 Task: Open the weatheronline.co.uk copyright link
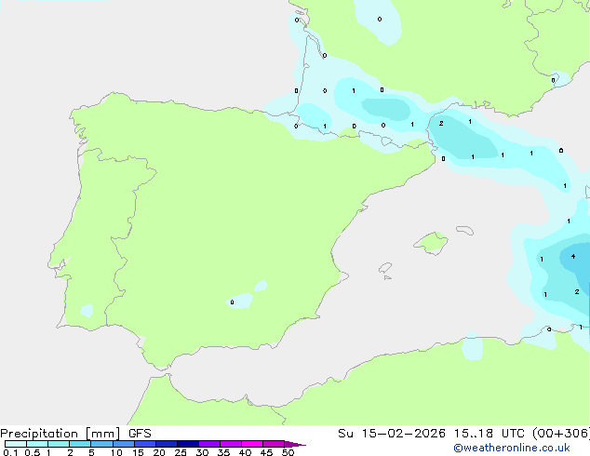(512, 448)
